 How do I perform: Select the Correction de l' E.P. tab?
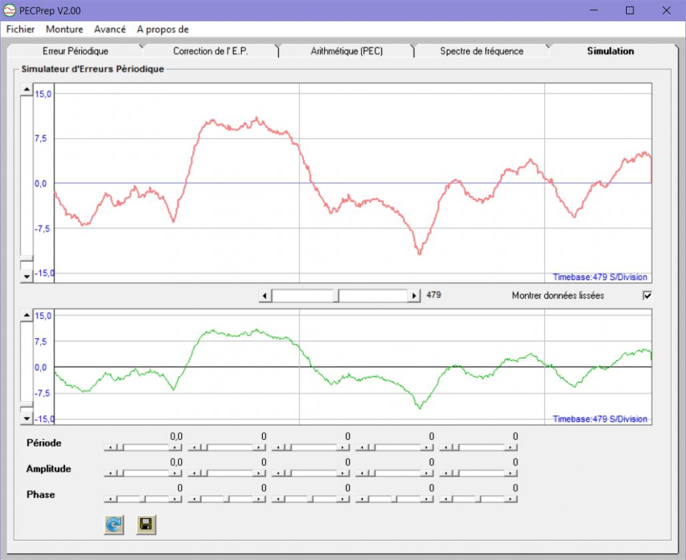pos(211,51)
